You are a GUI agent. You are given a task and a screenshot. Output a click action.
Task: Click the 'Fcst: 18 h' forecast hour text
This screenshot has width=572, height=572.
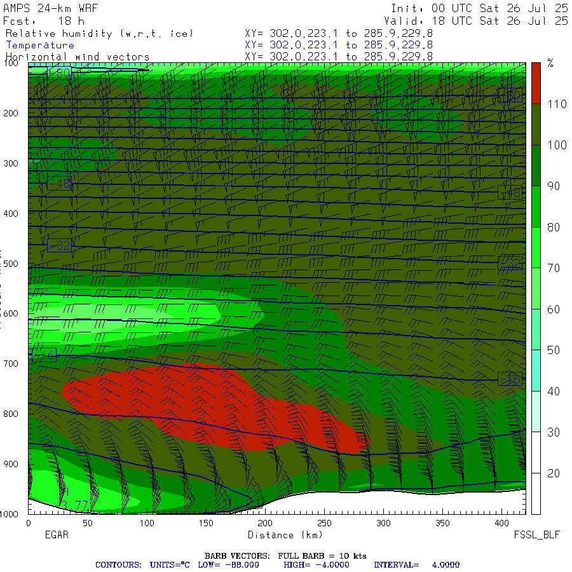(44, 21)
